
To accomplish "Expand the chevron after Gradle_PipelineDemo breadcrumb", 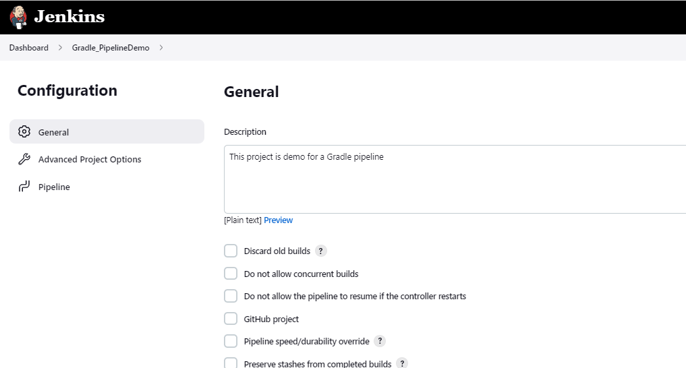I will [x=161, y=48].
